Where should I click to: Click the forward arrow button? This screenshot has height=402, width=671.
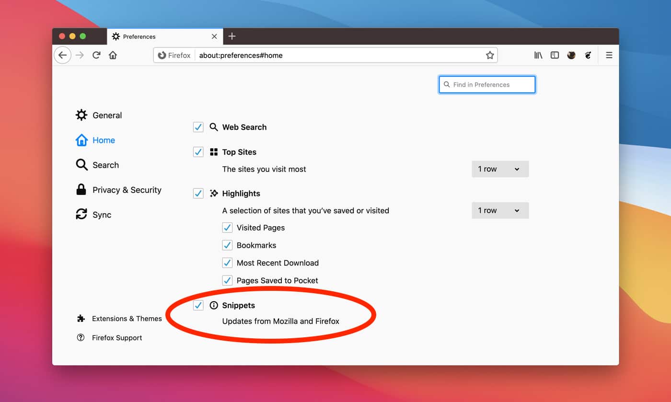click(x=80, y=55)
